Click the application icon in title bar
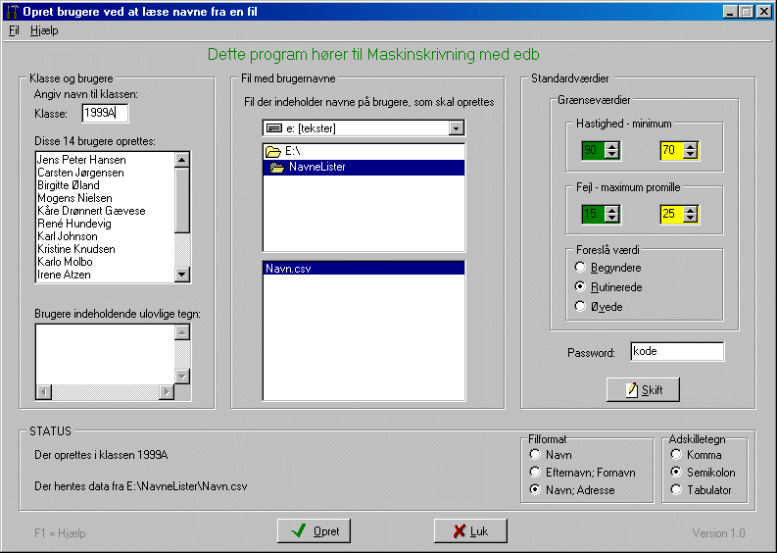This screenshot has width=777, height=553. tap(12, 11)
